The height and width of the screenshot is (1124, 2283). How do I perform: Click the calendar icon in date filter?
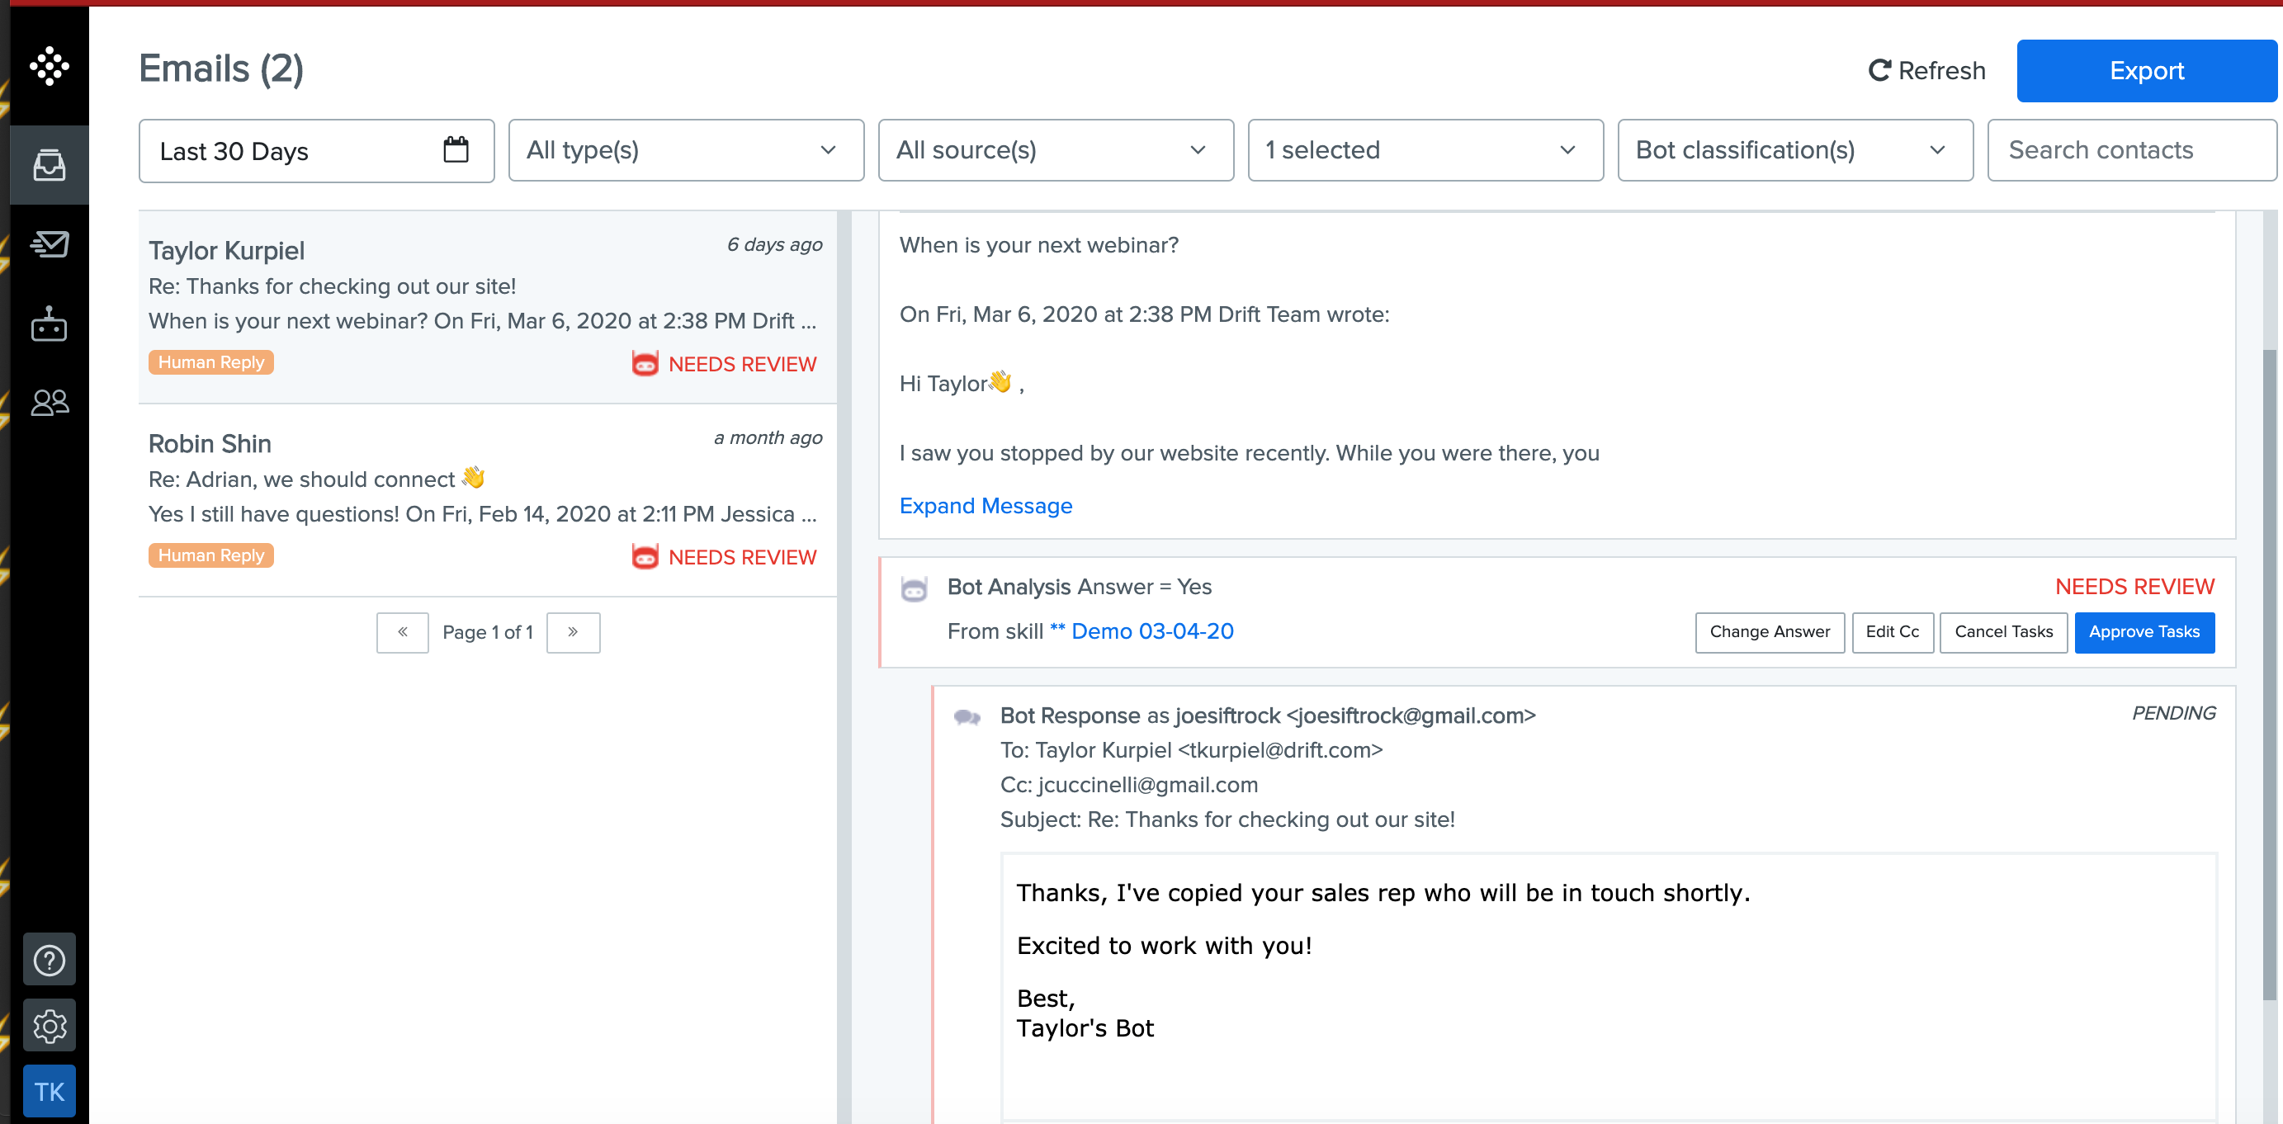click(456, 150)
